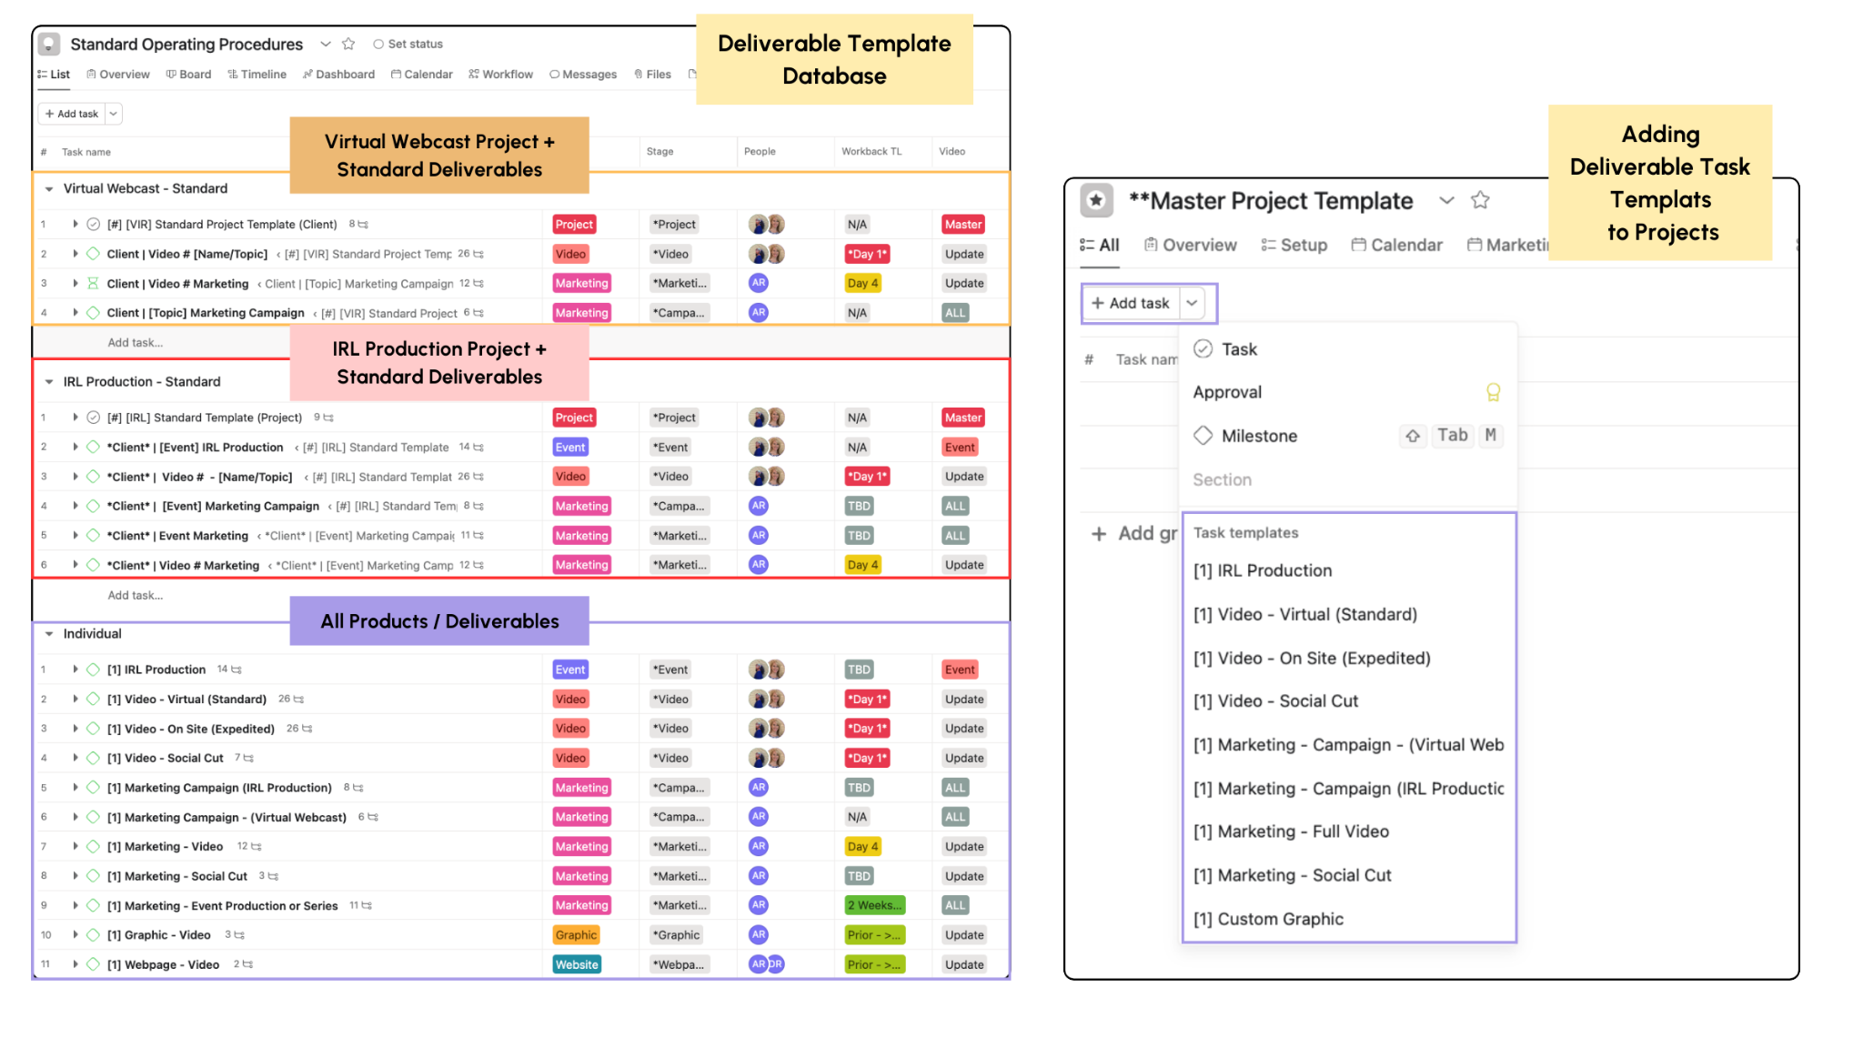This screenshot has height=1048, width=1863.
Task: Collapse the Virtual Webcast - Standard section
Action: coord(49,188)
